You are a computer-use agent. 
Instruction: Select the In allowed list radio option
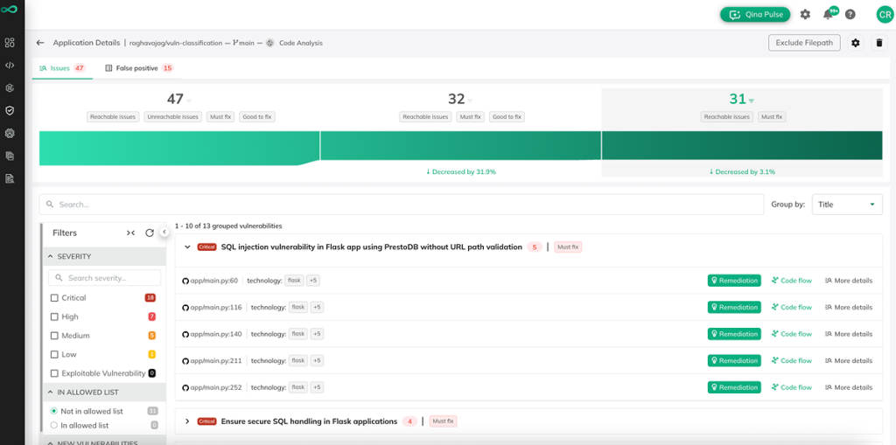pyautogui.click(x=54, y=426)
